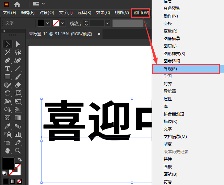Select the Direct Selection tool
Screen dimensions: 224x185
click(x=18, y=44)
